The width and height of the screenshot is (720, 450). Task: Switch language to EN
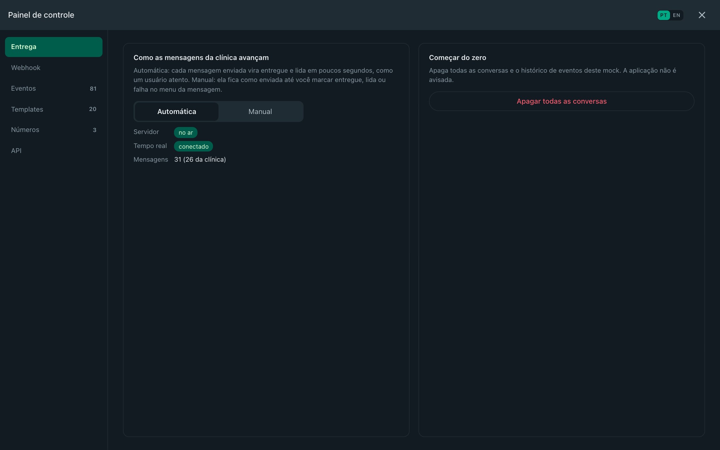[676, 15]
